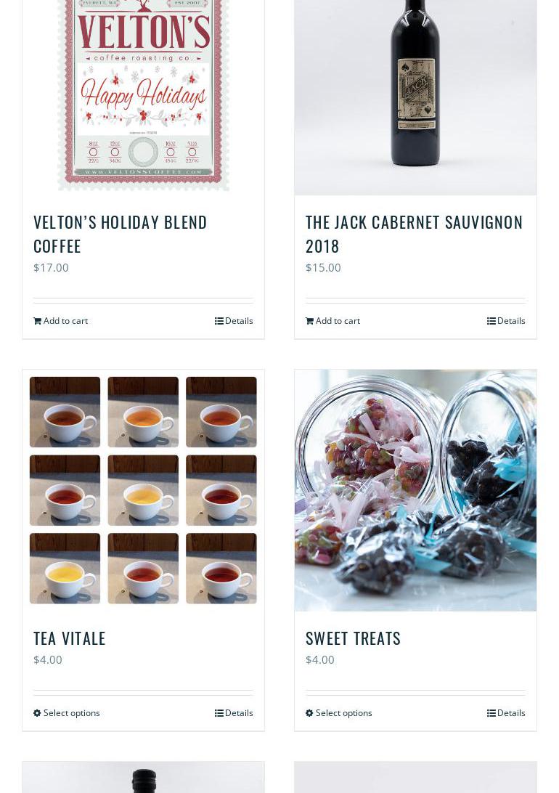
Task: Click cart icon for Velton's Holiday Blend Coffee
Action: (38, 321)
